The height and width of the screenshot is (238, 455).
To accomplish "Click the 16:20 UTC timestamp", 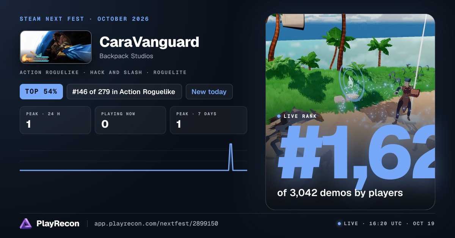I will point(386,224).
